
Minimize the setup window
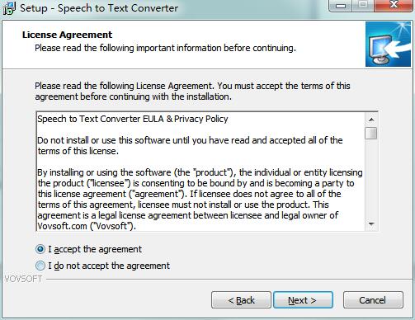341,6
